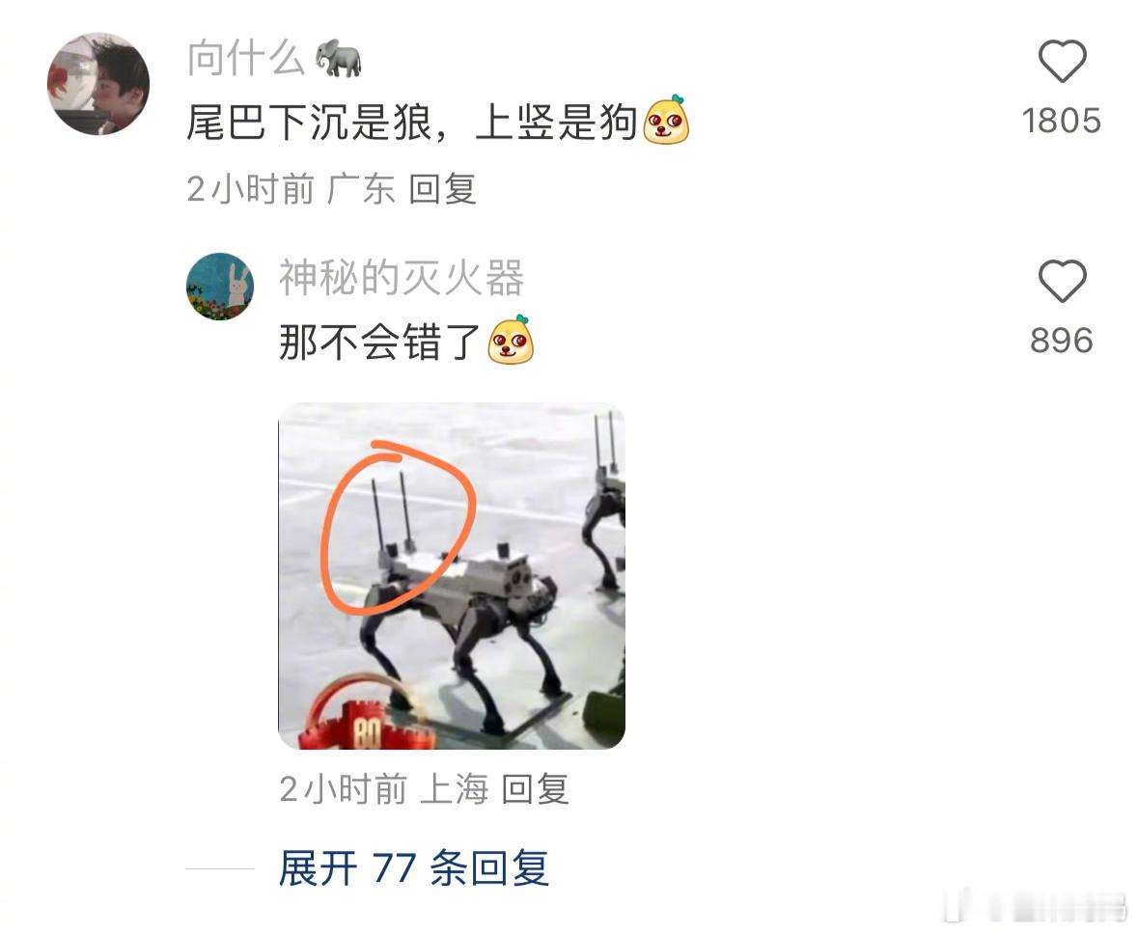The height and width of the screenshot is (934, 1138).
Task: Open username 神秘的灭火器 profile
Action: pos(402,278)
